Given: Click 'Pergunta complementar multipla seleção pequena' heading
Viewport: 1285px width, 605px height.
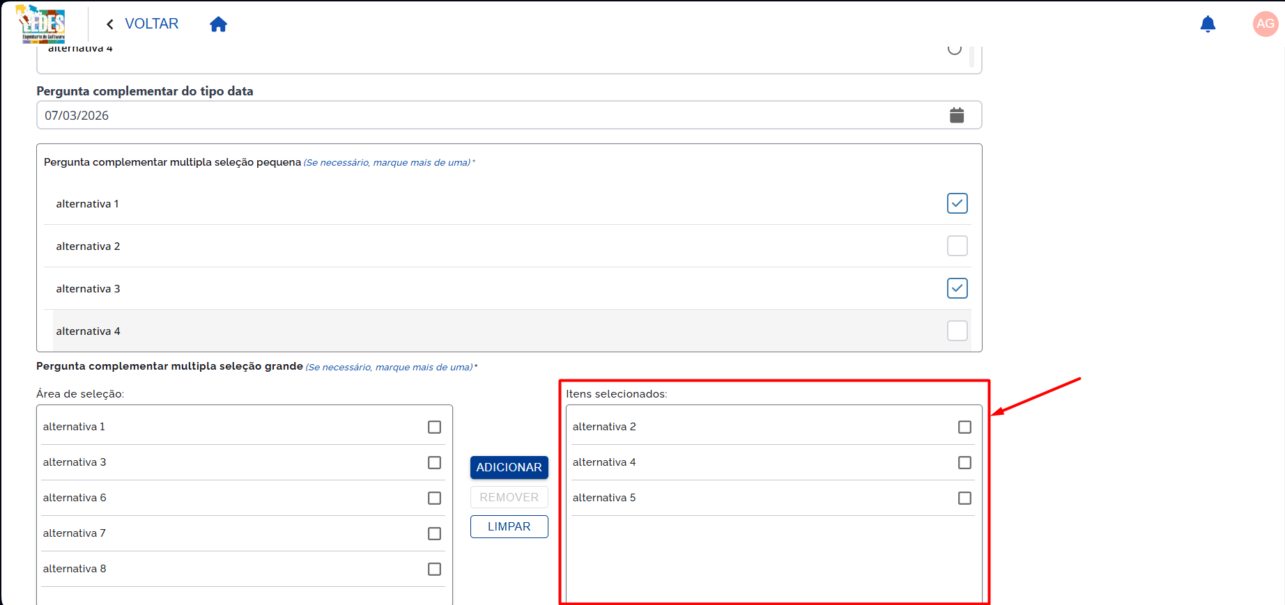Looking at the screenshot, I should point(172,162).
